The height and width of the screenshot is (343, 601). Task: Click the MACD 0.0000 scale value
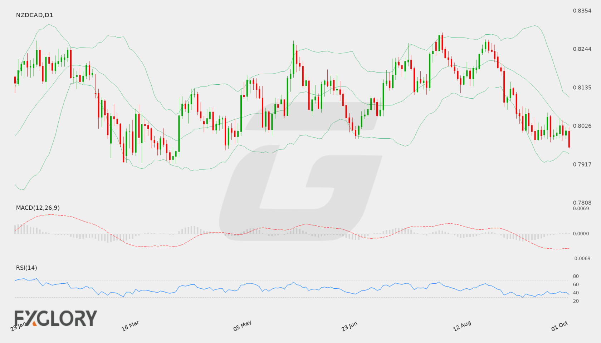point(581,233)
